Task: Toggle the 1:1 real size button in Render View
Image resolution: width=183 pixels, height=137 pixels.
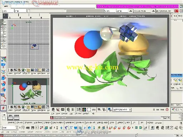Action: coord(94,110)
